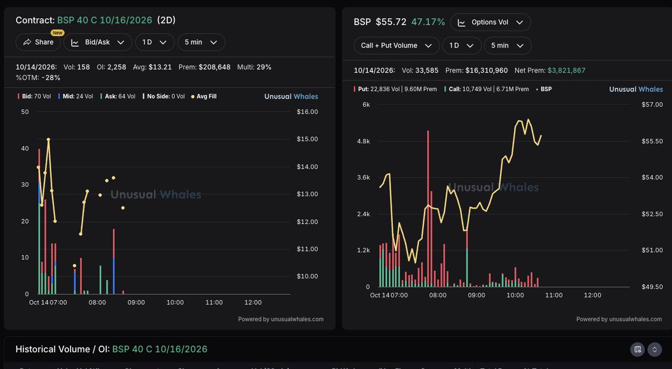
Task: Click the Vol: 33,585 value
Action: 421,70
